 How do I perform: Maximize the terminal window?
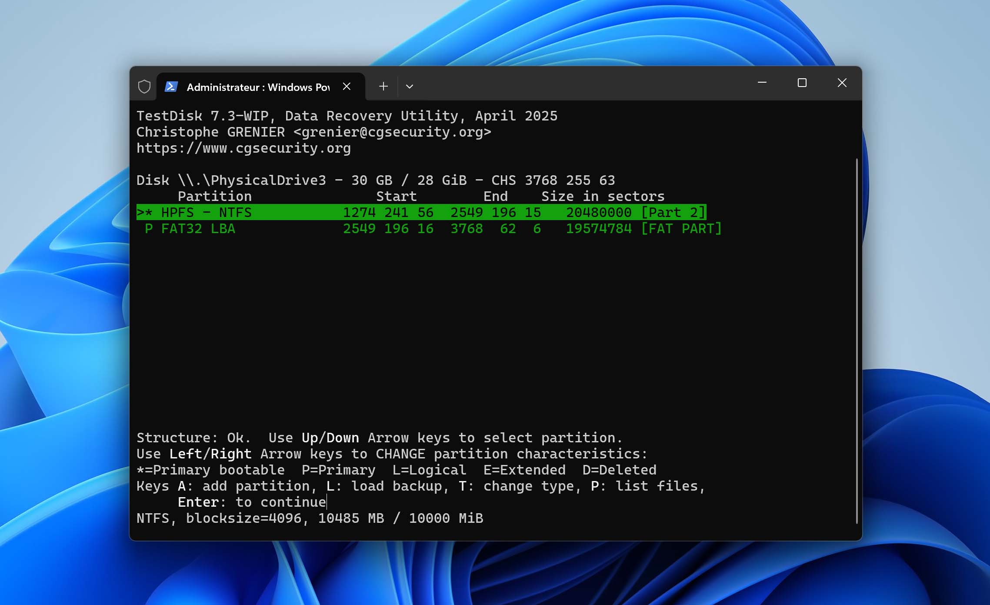(802, 83)
